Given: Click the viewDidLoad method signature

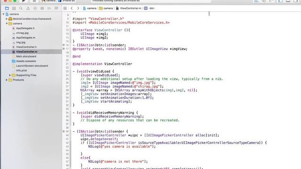Looking at the screenshot, I should pyautogui.click(x=94, y=71).
